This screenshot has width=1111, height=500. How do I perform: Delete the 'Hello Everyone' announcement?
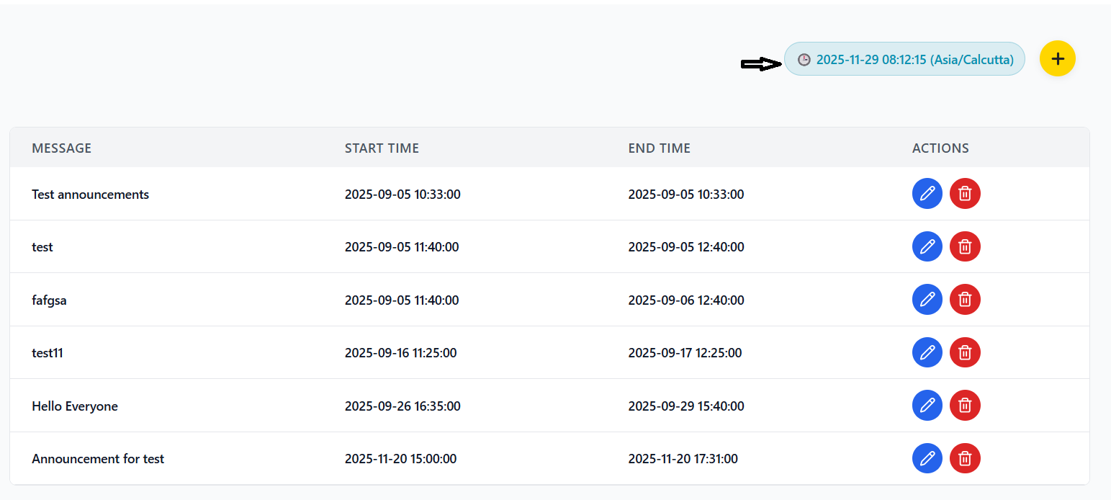[965, 406]
